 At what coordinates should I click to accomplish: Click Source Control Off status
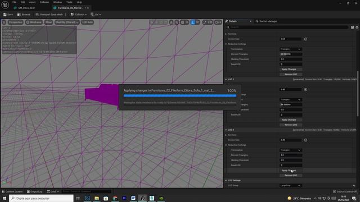click(x=345, y=191)
